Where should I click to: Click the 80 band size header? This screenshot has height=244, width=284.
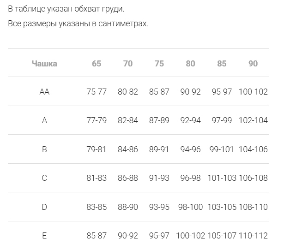pyautogui.click(x=190, y=64)
